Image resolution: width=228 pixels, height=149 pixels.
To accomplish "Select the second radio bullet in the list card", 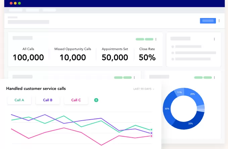I will pos(173,53).
